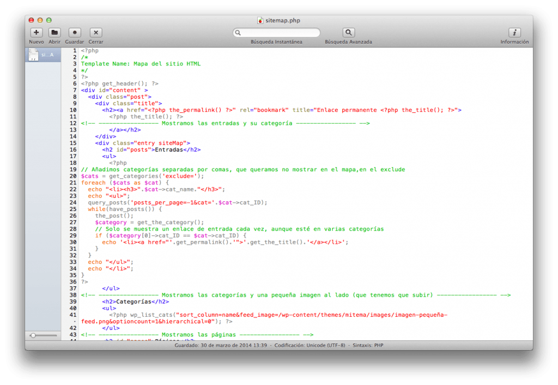Click the "Mostramos las páginas" comment
The width and height of the screenshot is (558, 385).
(197, 335)
